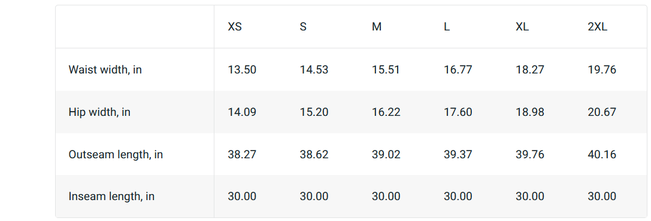Click waist width value 13.50
The width and height of the screenshot is (651, 221).
[242, 69]
